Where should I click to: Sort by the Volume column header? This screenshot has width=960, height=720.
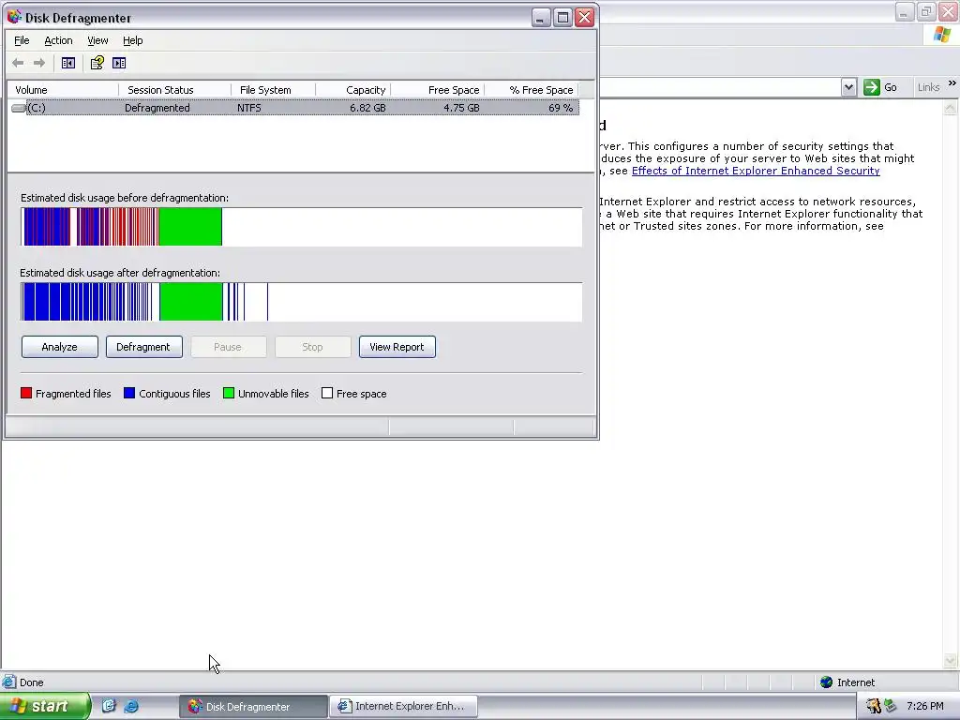pyautogui.click(x=63, y=90)
